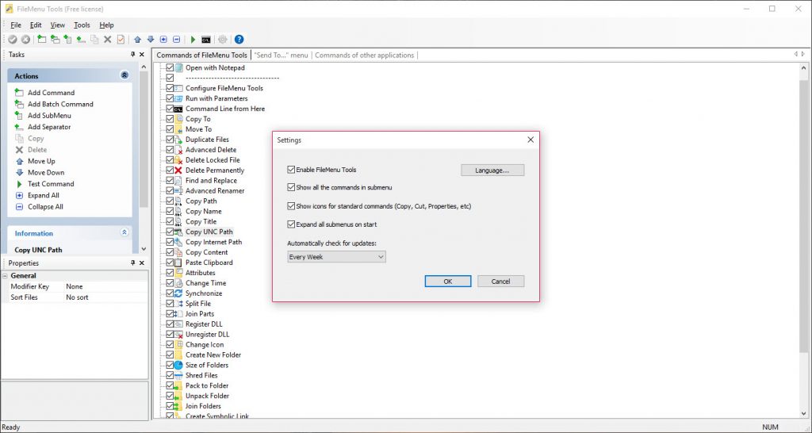This screenshot has width=812, height=433.
Task: Click Cancel in the Settings dialog
Action: coord(501,282)
